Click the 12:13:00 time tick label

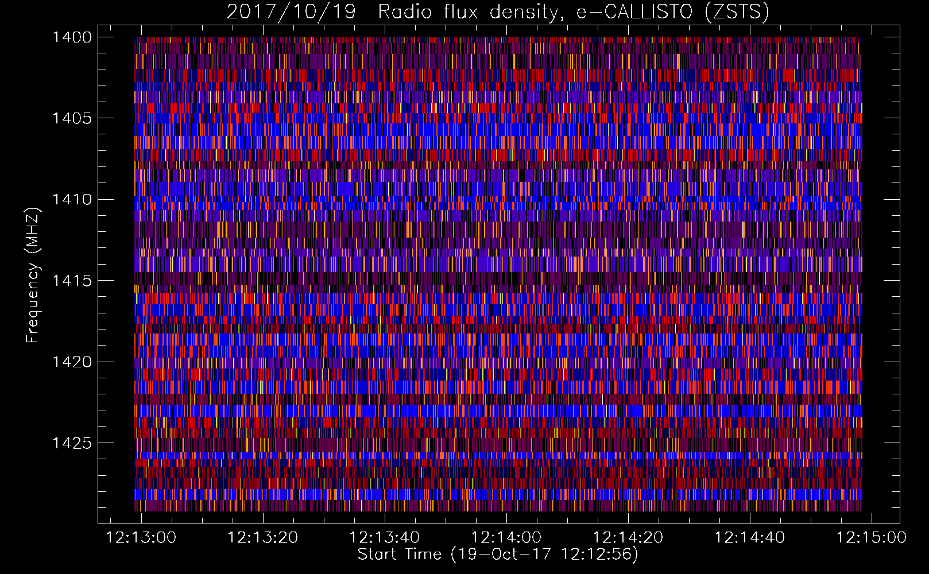141,538
